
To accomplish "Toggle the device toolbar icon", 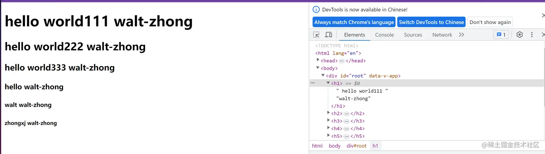I will pos(328,35).
